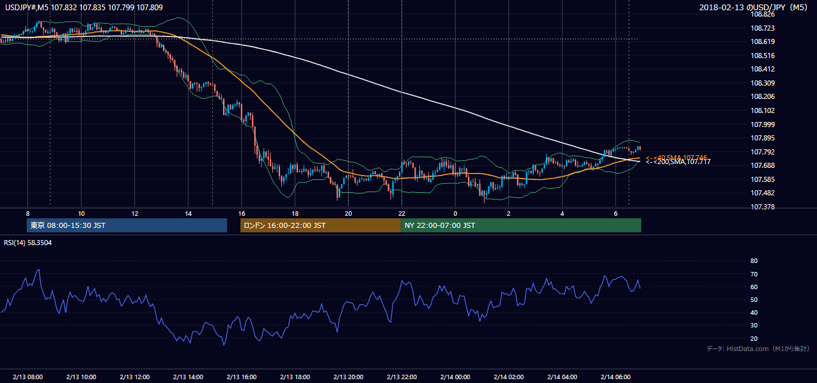Click the RSI axis 40 level label
Viewport: 817px width, 383px height.
[754, 312]
